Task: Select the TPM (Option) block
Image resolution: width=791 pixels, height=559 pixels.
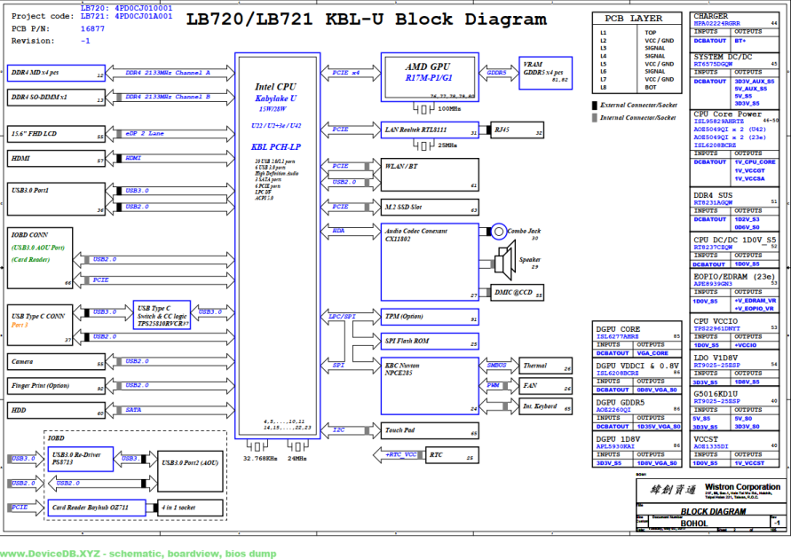Action: click(x=430, y=317)
